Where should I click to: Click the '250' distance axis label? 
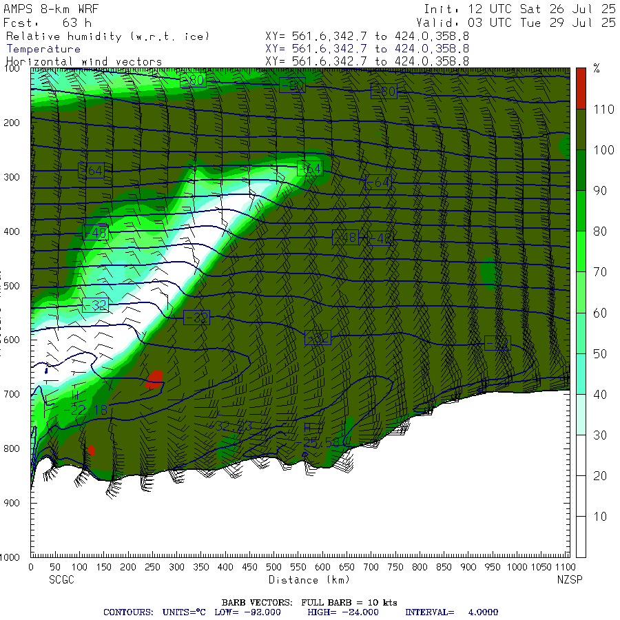152,568
